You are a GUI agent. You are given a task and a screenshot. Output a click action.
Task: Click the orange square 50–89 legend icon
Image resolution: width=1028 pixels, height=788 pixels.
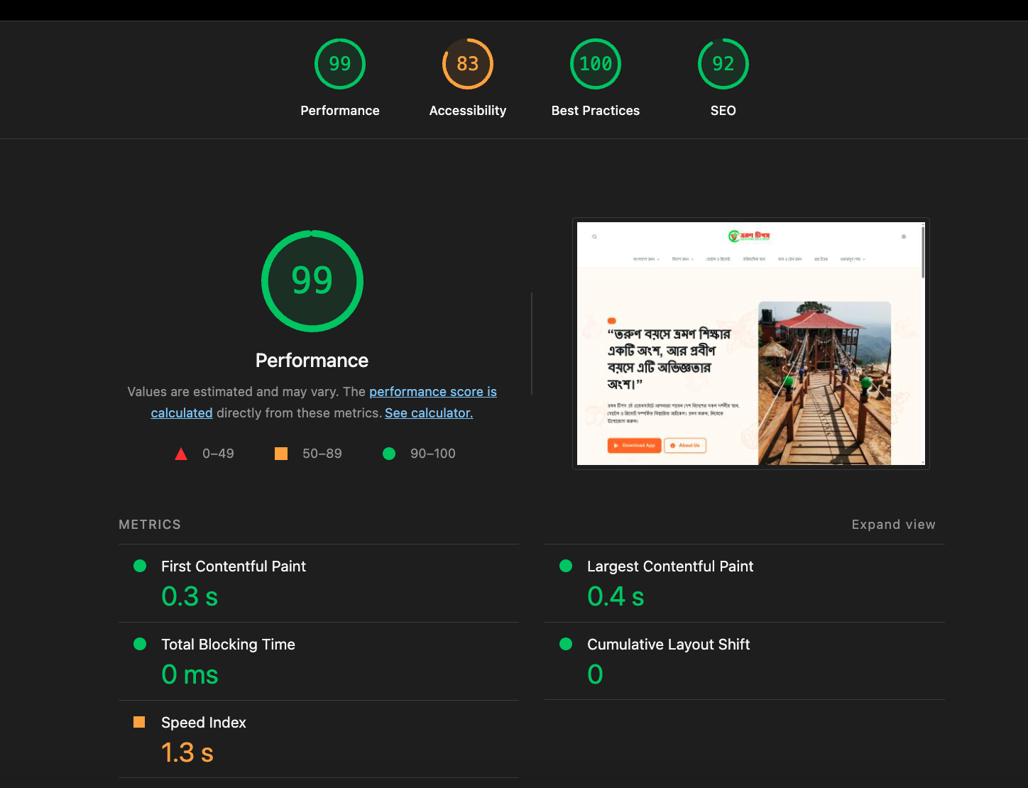[281, 454]
